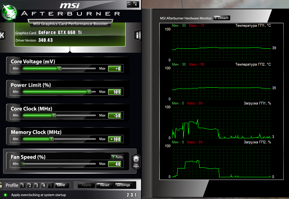Click the Core Clock slider handle

pyautogui.click(x=54, y=115)
